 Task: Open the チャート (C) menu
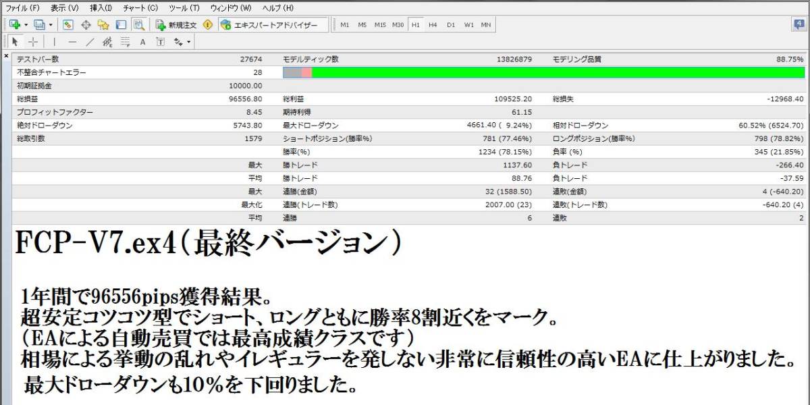point(140,7)
